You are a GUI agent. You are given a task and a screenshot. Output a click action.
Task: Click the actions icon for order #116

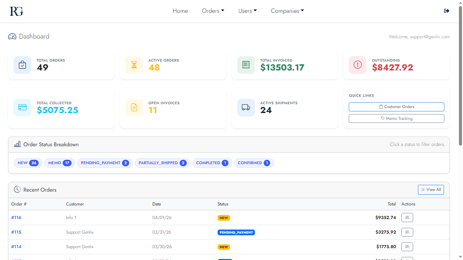[407, 217]
